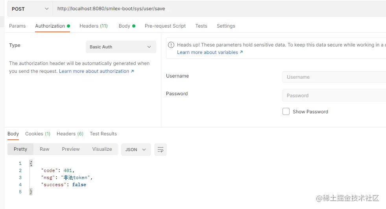Open the POST method dropdown

[30, 9]
